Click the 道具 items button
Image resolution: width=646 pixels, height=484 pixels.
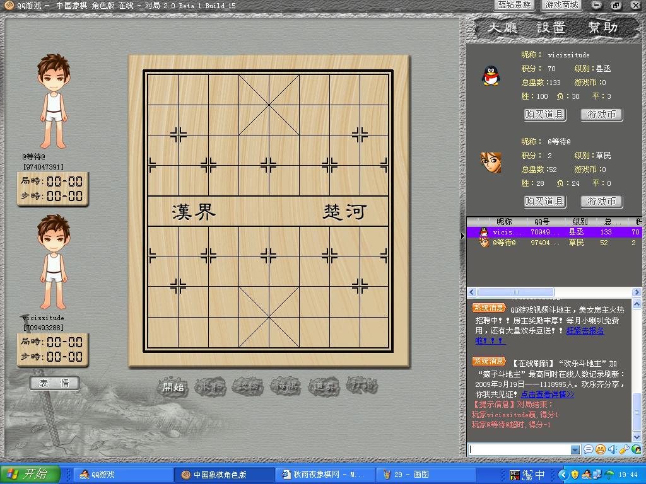point(324,386)
